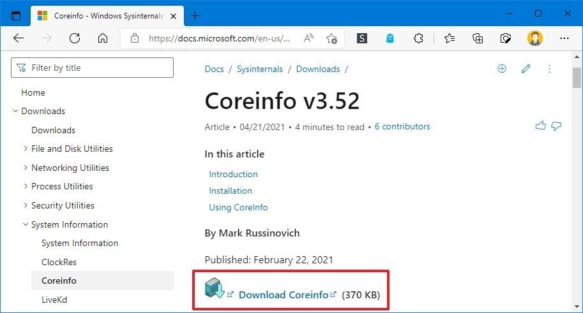
Task: Expand Security Utilities chevron
Action: (x=26, y=205)
